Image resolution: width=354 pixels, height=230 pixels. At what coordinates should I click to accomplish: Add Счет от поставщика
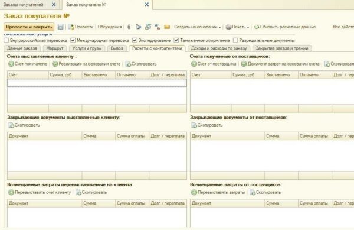click(x=214, y=64)
